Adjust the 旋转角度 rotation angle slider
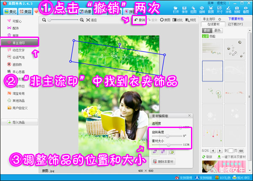Image resolution: width=253 pixels, height=181 pixels. (167, 136)
